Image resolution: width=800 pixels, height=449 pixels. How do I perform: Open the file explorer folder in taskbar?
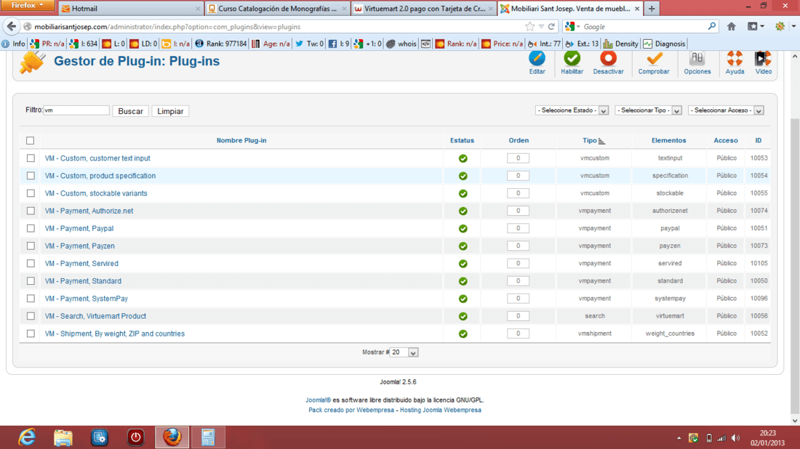tap(63, 437)
